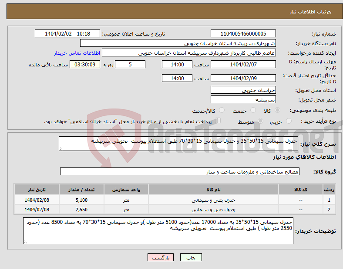This screenshot has width=343, height=269.
Task: Click the تعداد / مقدار column header
Action: click(x=81, y=190)
